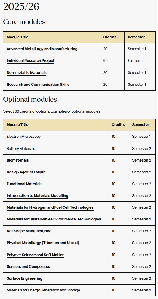Open the Individual Research Project link
Viewport: 158px width, 299px height.
(x=31, y=61)
